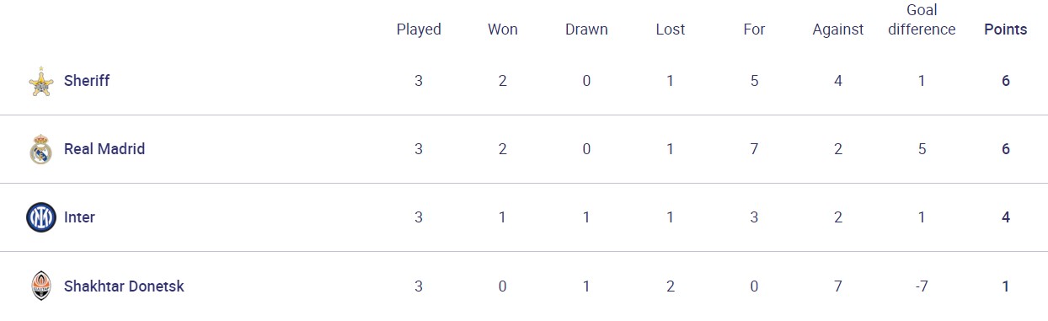This screenshot has width=1048, height=321.
Task: Open the Shakhtar Donetsk team link
Action: coord(124,286)
